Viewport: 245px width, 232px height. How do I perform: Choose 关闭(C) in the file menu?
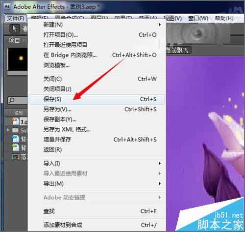tap(97, 79)
